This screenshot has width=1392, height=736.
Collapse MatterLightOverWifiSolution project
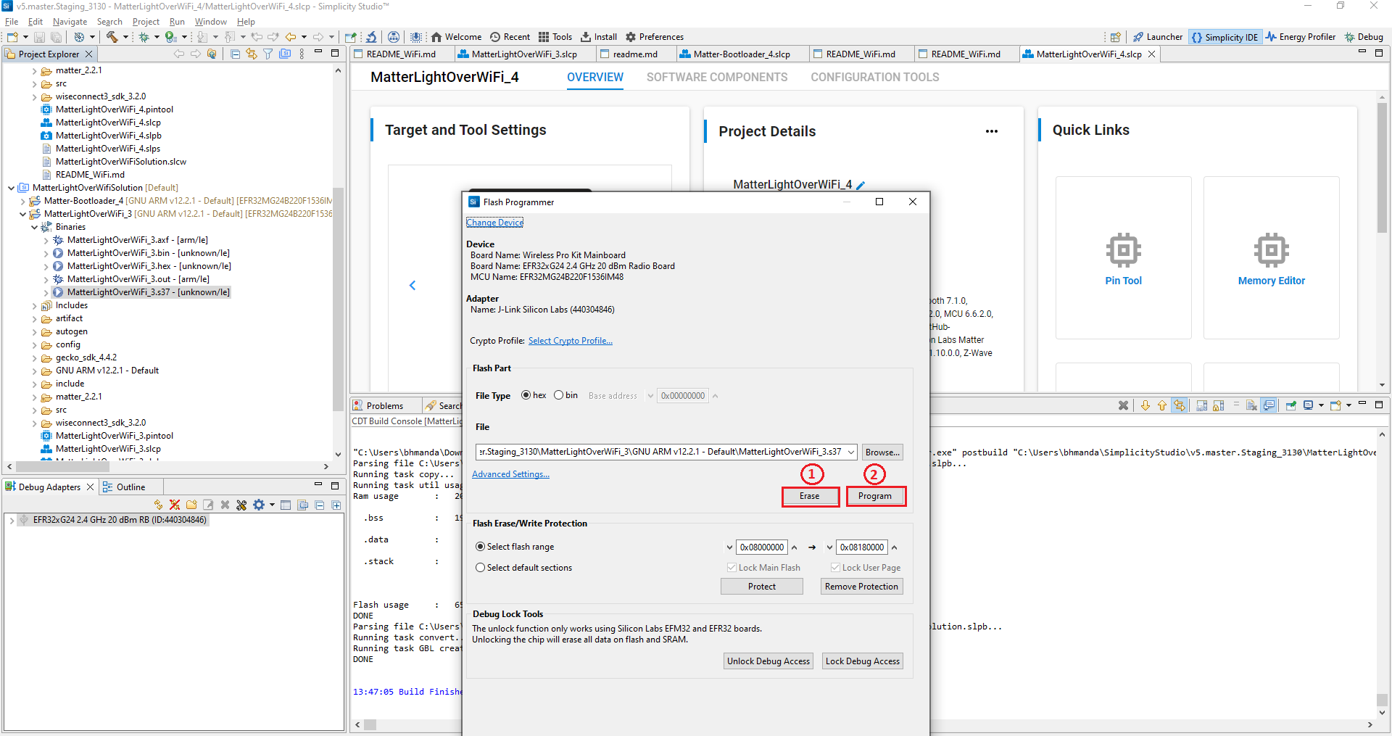11,189
